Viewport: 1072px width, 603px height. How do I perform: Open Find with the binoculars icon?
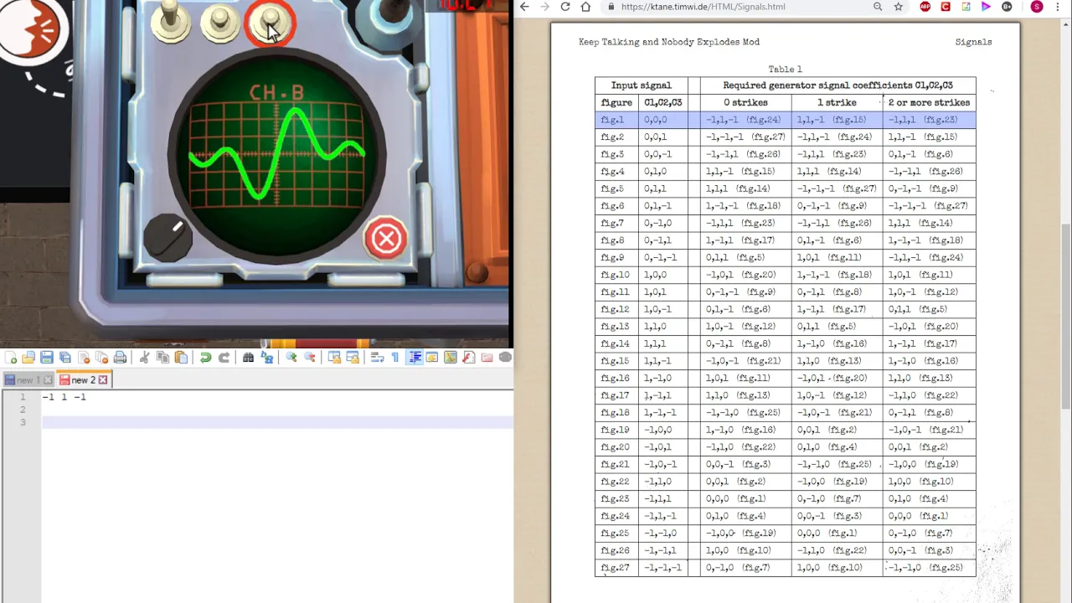click(x=248, y=358)
